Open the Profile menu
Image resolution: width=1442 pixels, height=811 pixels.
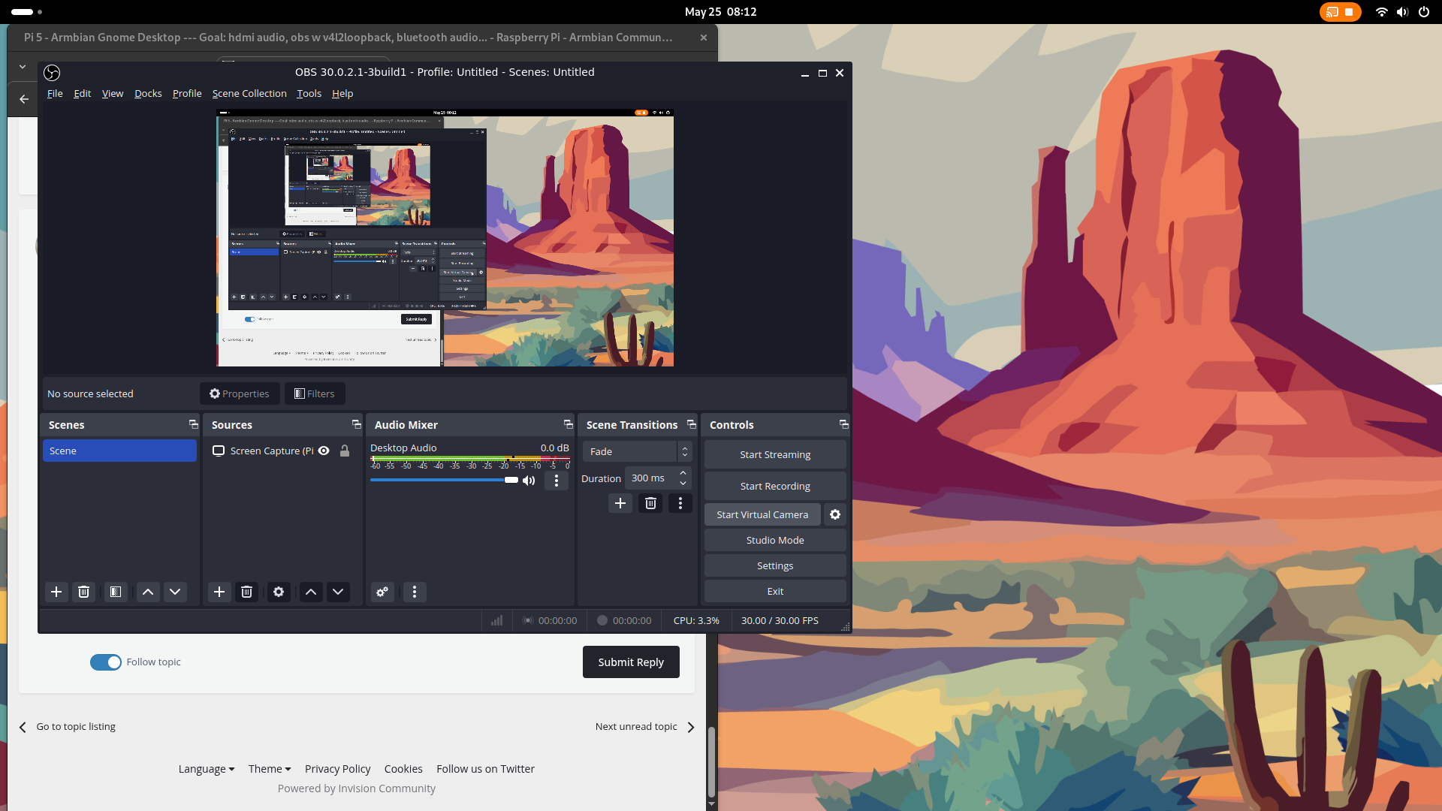pos(187,93)
